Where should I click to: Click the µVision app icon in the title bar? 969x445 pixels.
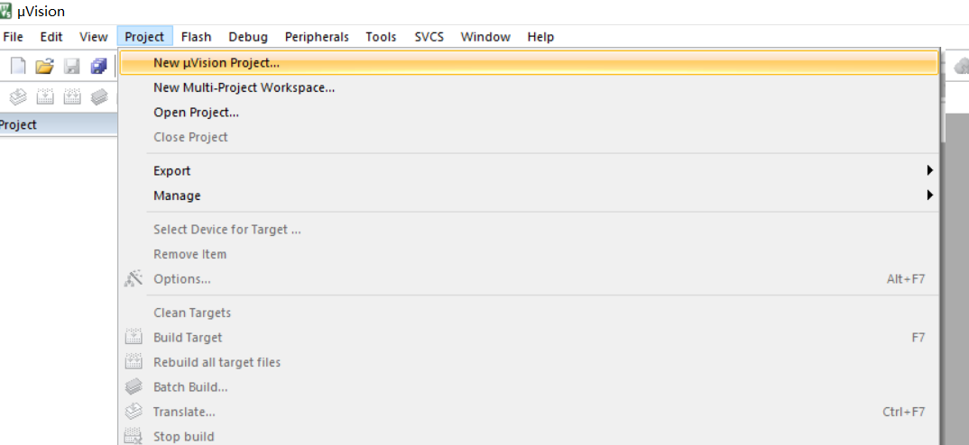click(x=6, y=11)
